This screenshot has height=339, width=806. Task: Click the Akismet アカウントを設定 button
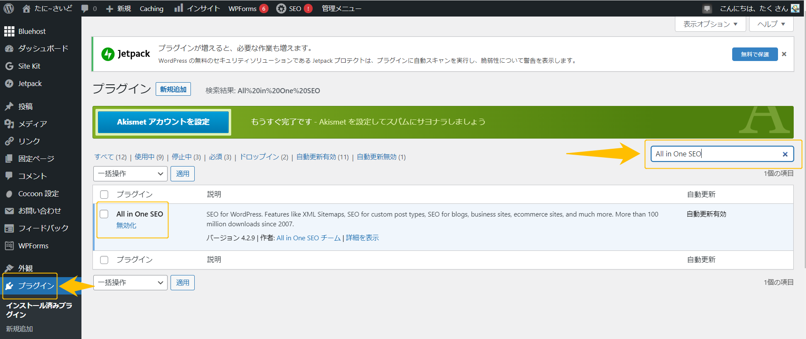coord(163,122)
